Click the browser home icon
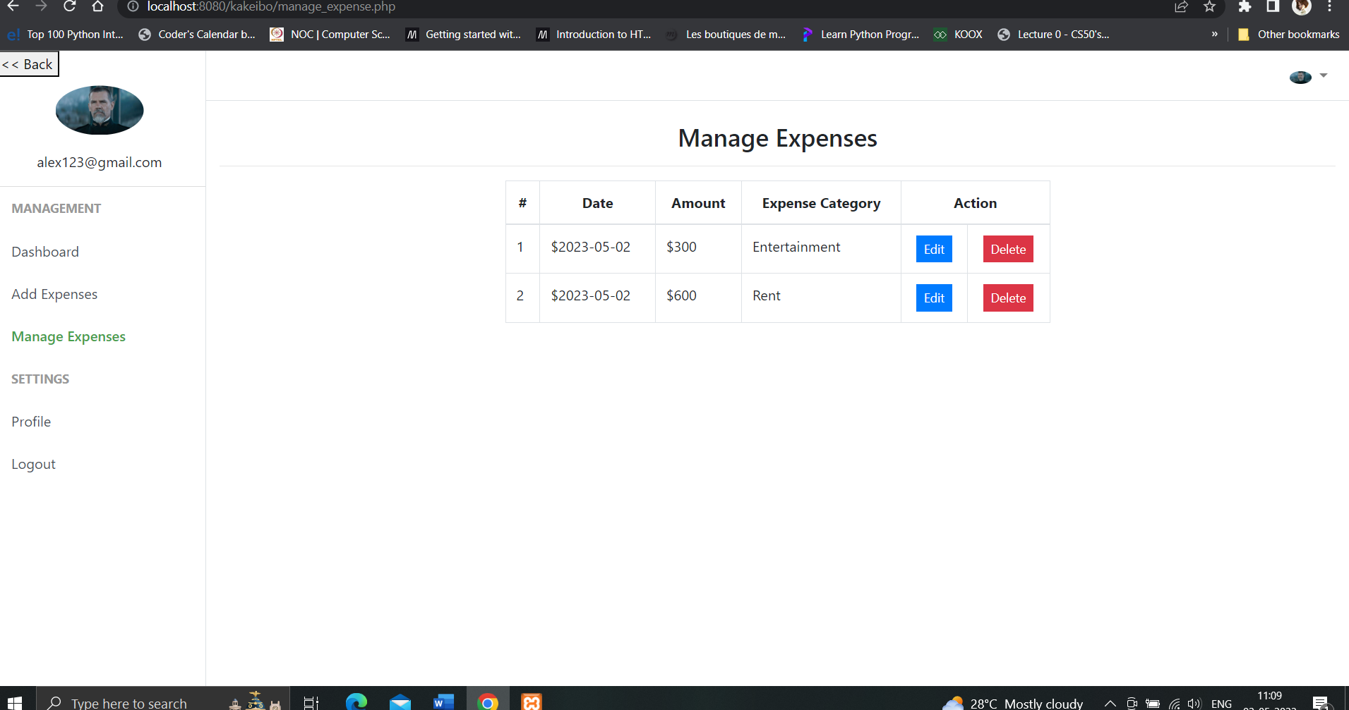Screen dimensions: 1349x710 97,7
